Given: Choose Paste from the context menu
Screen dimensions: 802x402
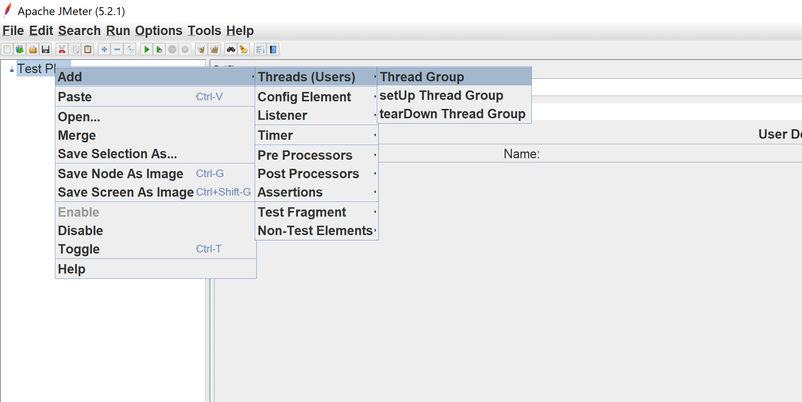Looking at the screenshot, I should [155, 97].
